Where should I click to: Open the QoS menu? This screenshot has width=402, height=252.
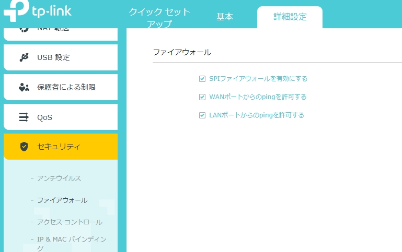point(61,117)
